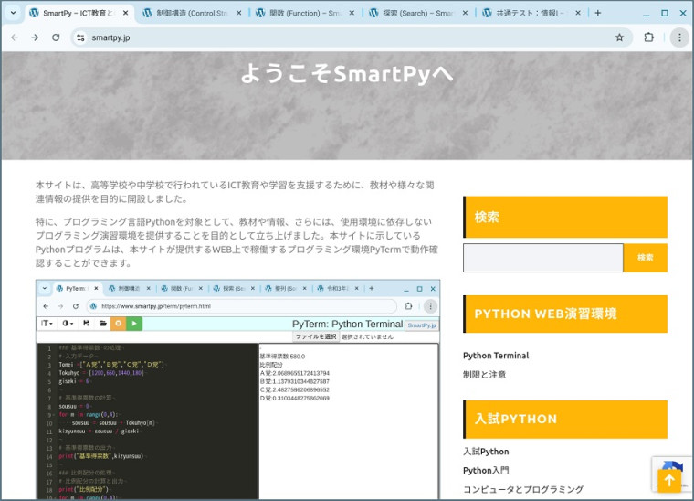Screen dimensions: 694x501
Task: Open a new browser tab
Action: (598, 13)
